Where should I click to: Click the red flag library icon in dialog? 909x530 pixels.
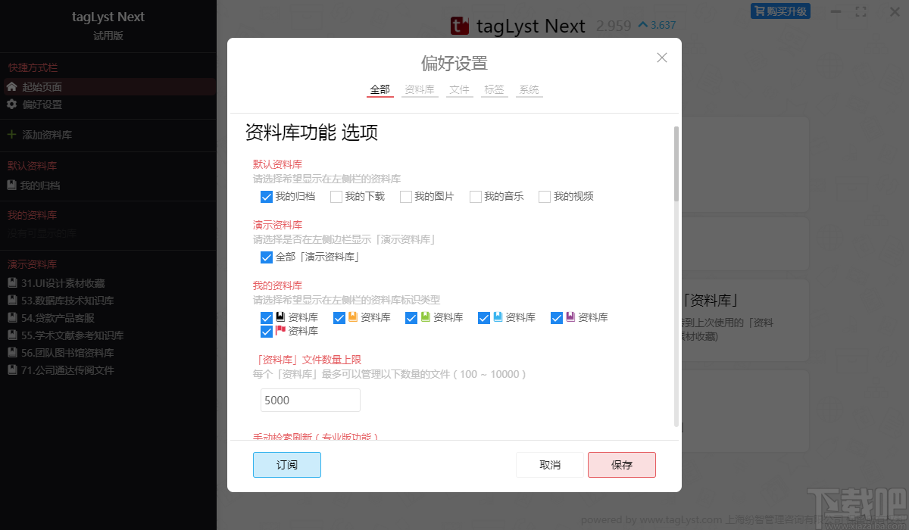pyautogui.click(x=281, y=331)
